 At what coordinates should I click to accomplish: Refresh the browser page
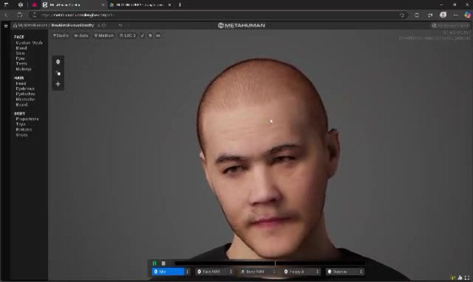[x=20, y=15]
